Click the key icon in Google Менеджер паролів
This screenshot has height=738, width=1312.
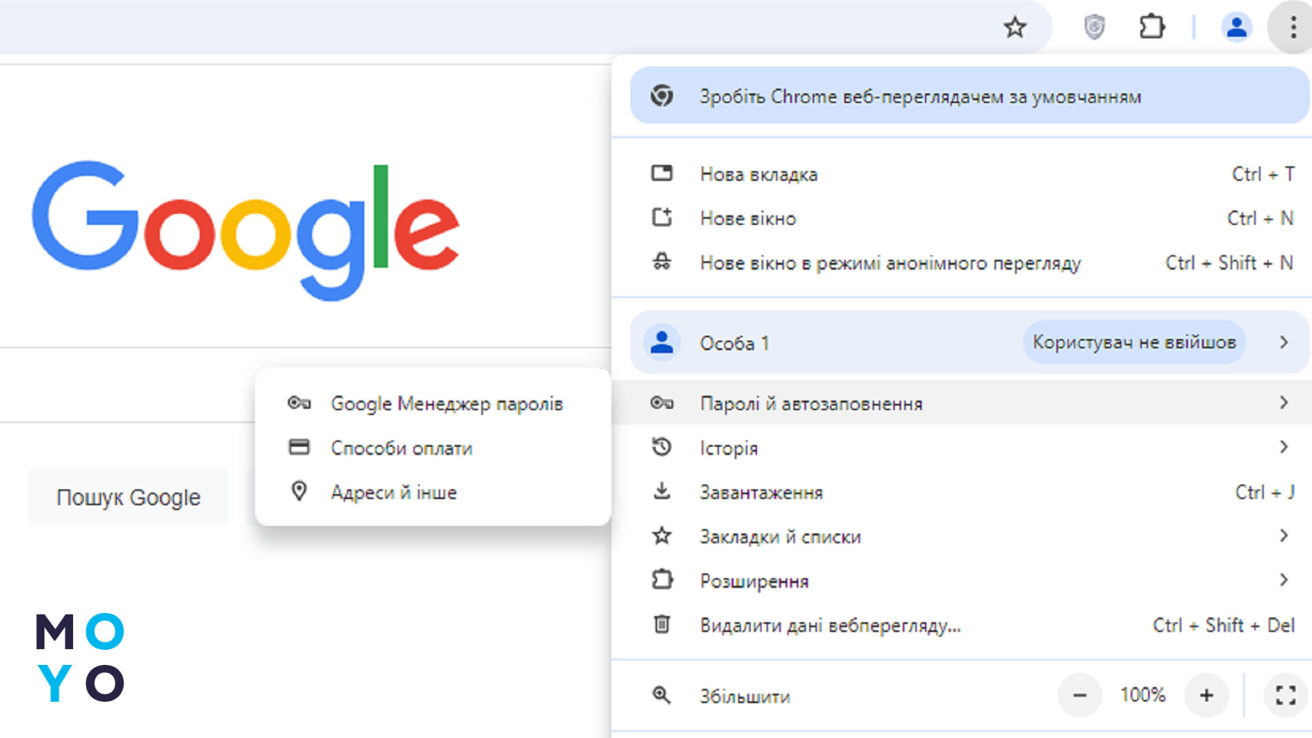click(x=299, y=403)
